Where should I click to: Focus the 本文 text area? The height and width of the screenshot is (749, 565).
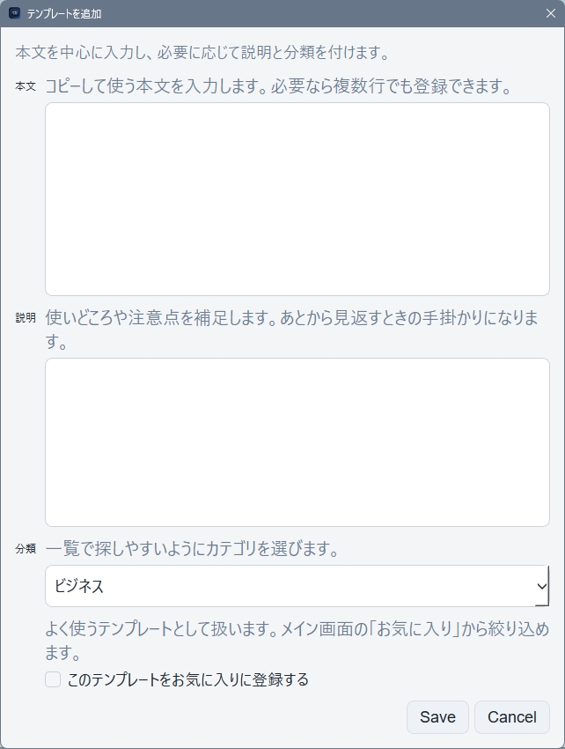tap(297, 198)
